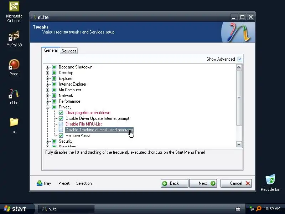This screenshot has height=214, width=285.
Task: Select the Remove Alexa label
Action: pyautogui.click(x=78, y=136)
